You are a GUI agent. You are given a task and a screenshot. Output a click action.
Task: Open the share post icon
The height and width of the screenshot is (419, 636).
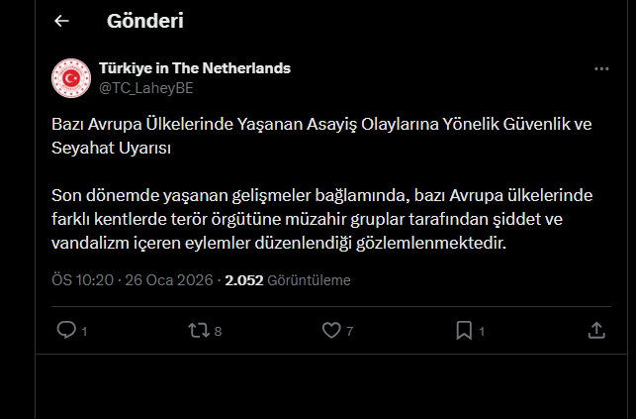596,330
